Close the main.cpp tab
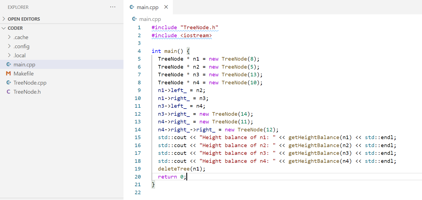Image resolution: width=422 pixels, height=200 pixels. (166, 7)
